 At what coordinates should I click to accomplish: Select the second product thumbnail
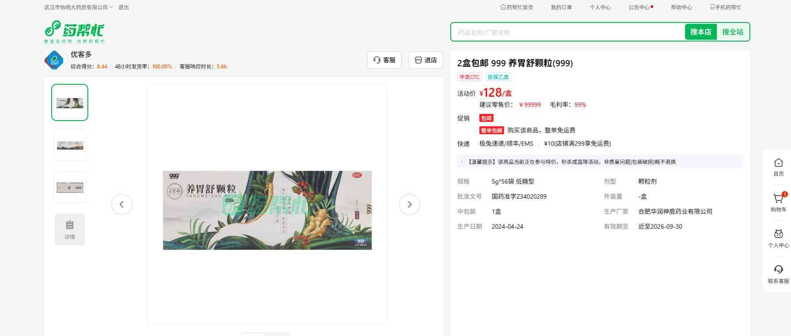[x=70, y=145]
